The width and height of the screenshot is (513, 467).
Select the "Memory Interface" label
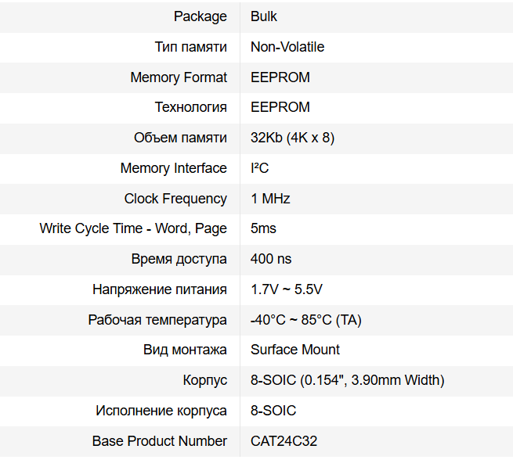click(x=173, y=168)
